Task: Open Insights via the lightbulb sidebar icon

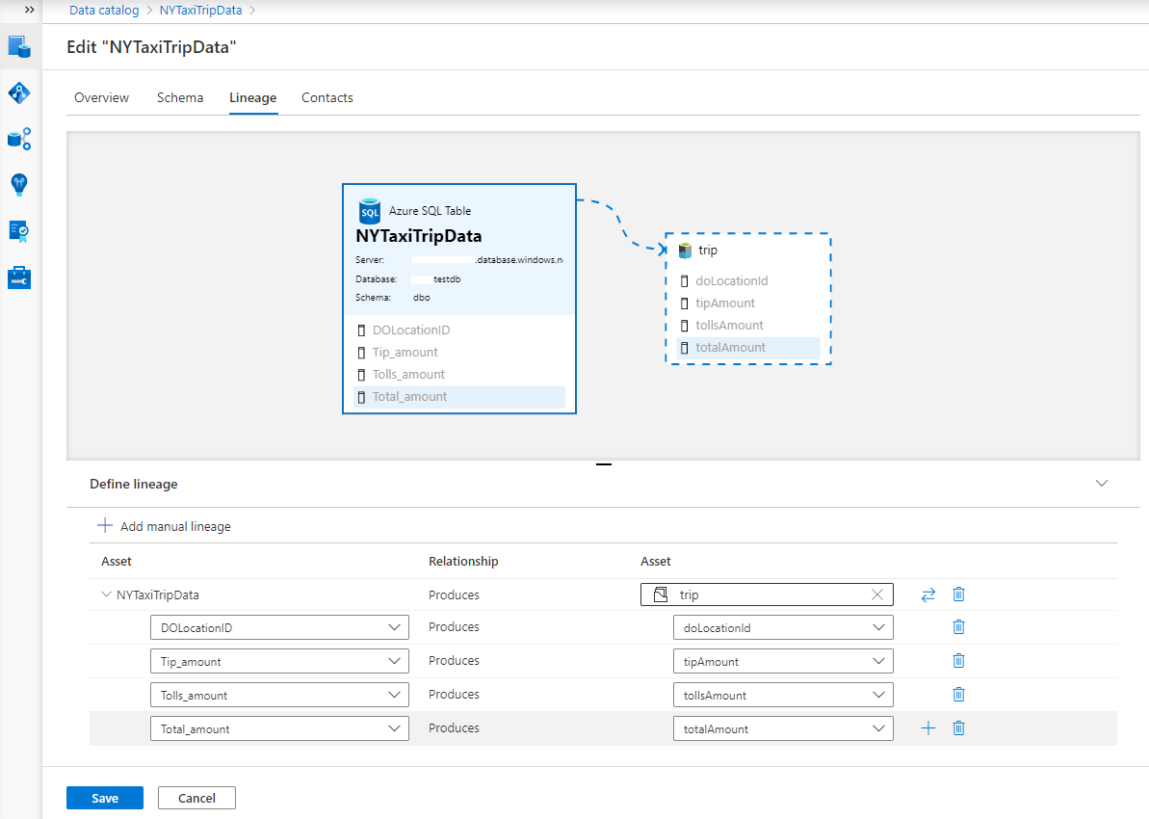Action: (x=19, y=185)
